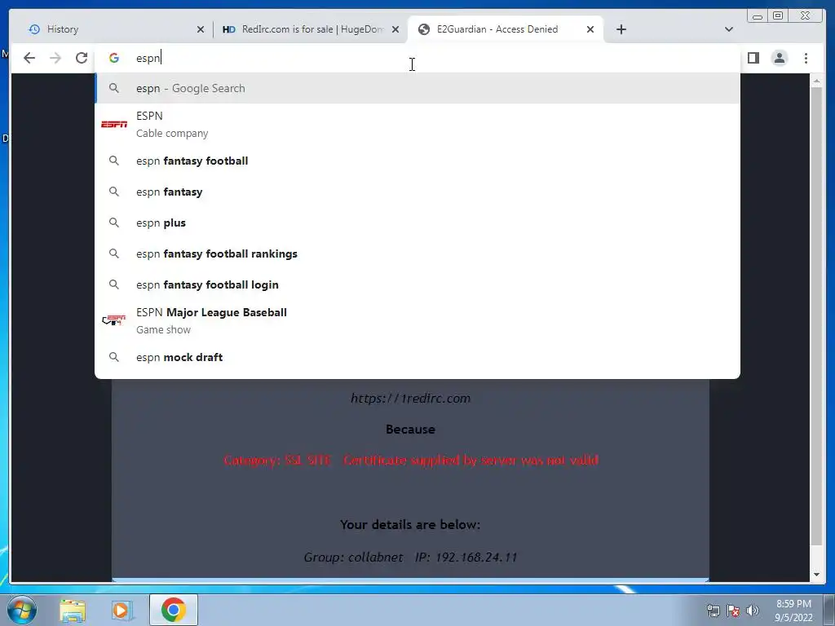The height and width of the screenshot is (626, 835).
Task: Click the scrollbar up arrow
Action: click(x=815, y=81)
